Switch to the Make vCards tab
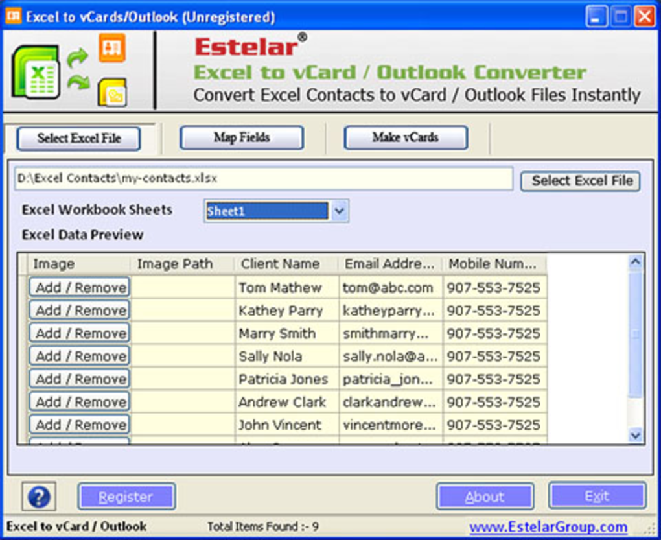 [406, 138]
